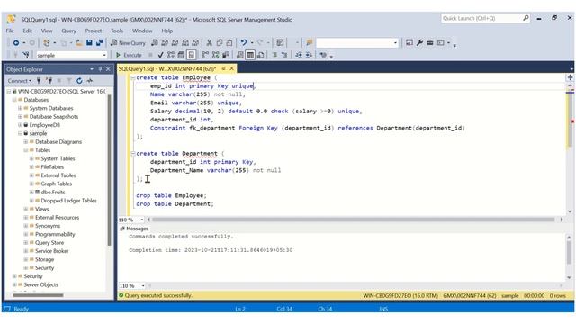Open the available databases dropdown showing sample
The image size is (576, 324).
[x=104, y=56]
